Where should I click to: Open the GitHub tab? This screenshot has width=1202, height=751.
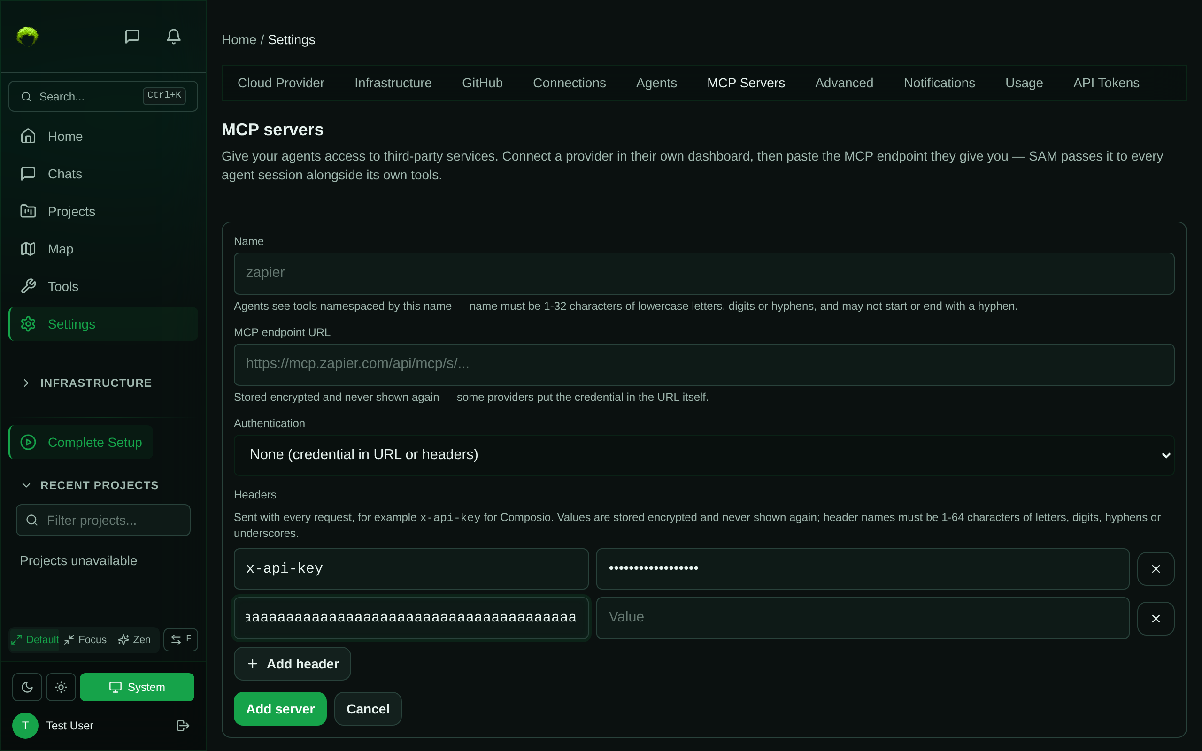(x=482, y=83)
